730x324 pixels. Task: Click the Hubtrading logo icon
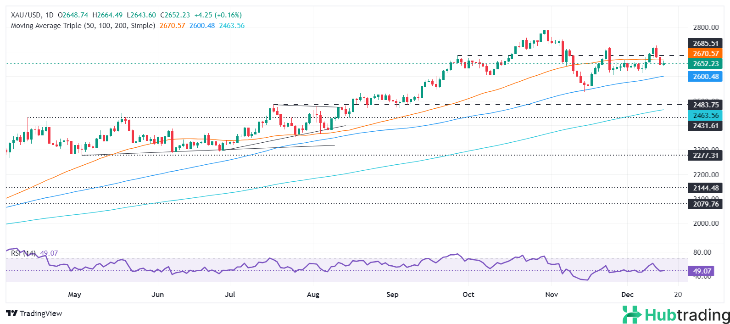(632, 315)
